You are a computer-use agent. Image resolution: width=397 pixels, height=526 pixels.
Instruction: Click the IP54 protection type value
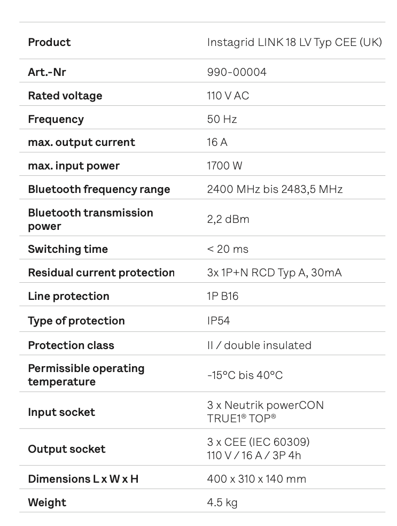pyautogui.click(x=219, y=321)
